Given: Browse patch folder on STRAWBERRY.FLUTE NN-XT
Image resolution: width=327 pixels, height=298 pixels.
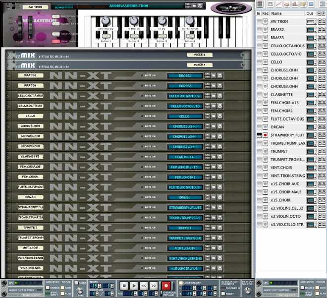Looking at the screenshot, I should tap(214, 207).
